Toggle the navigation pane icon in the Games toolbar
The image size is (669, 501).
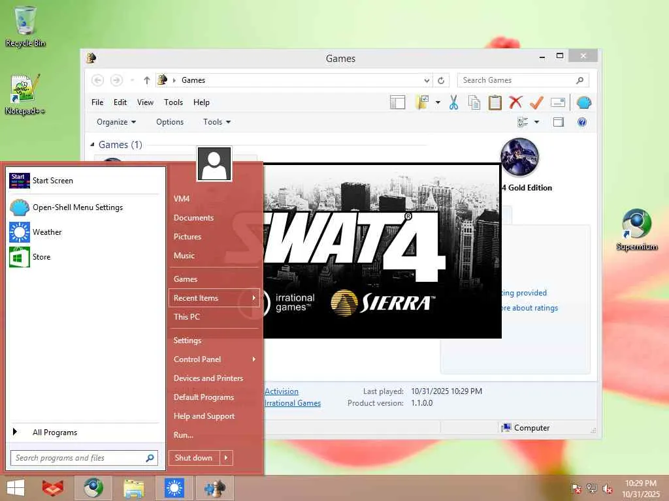[x=397, y=102]
